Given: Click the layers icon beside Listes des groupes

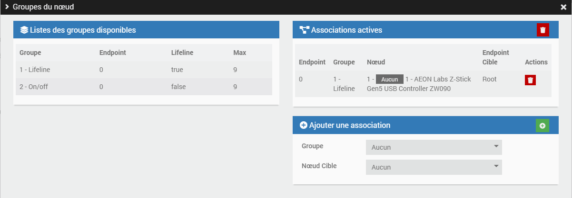Looking at the screenshot, I should [x=24, y=30].
